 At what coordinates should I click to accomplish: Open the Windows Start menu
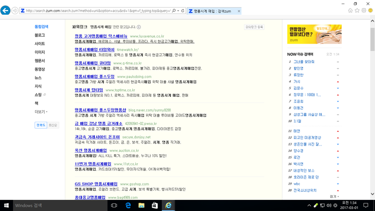click(7, 205)
